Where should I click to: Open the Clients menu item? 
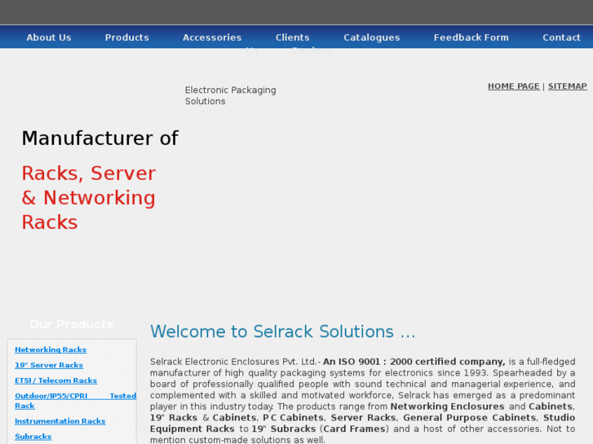(x=292, y=37)
